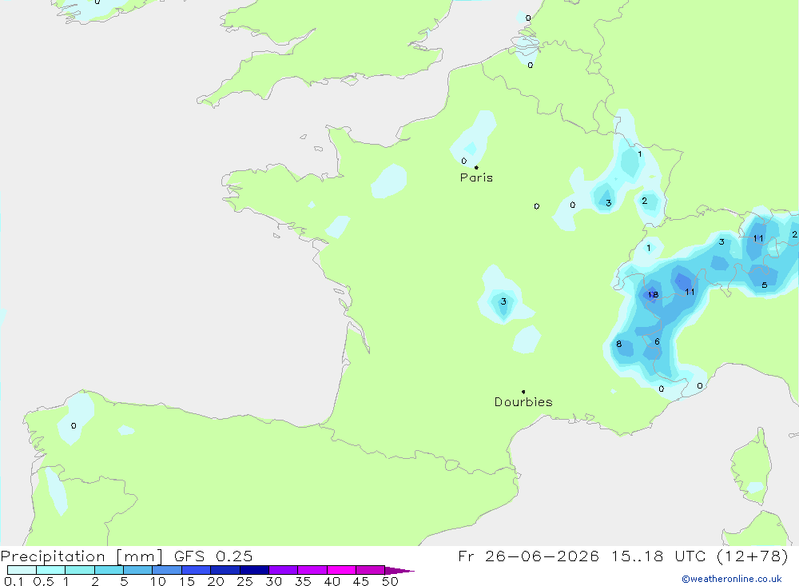Select the 6 mm precipitation value
This screenshot has width=799, height=586.
[658, 341]
